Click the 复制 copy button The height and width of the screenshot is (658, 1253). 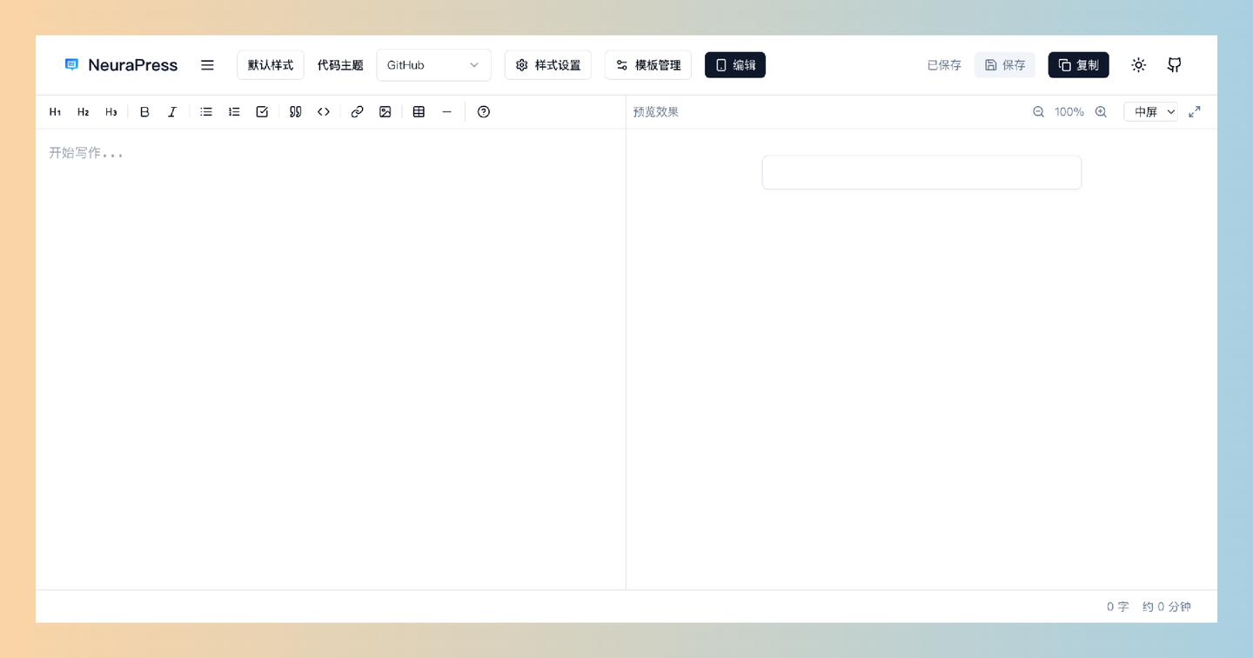pos(1079,65)
